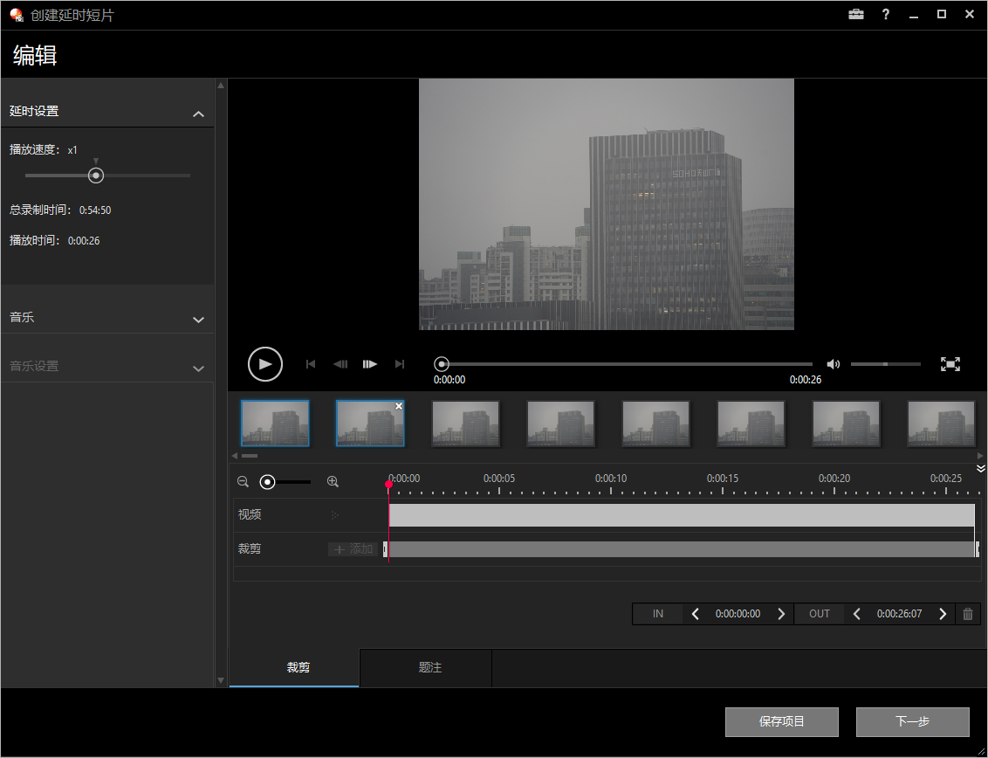988x758 pixels.
Task: Enter full screen preview mode
Action: pos(950,364)
